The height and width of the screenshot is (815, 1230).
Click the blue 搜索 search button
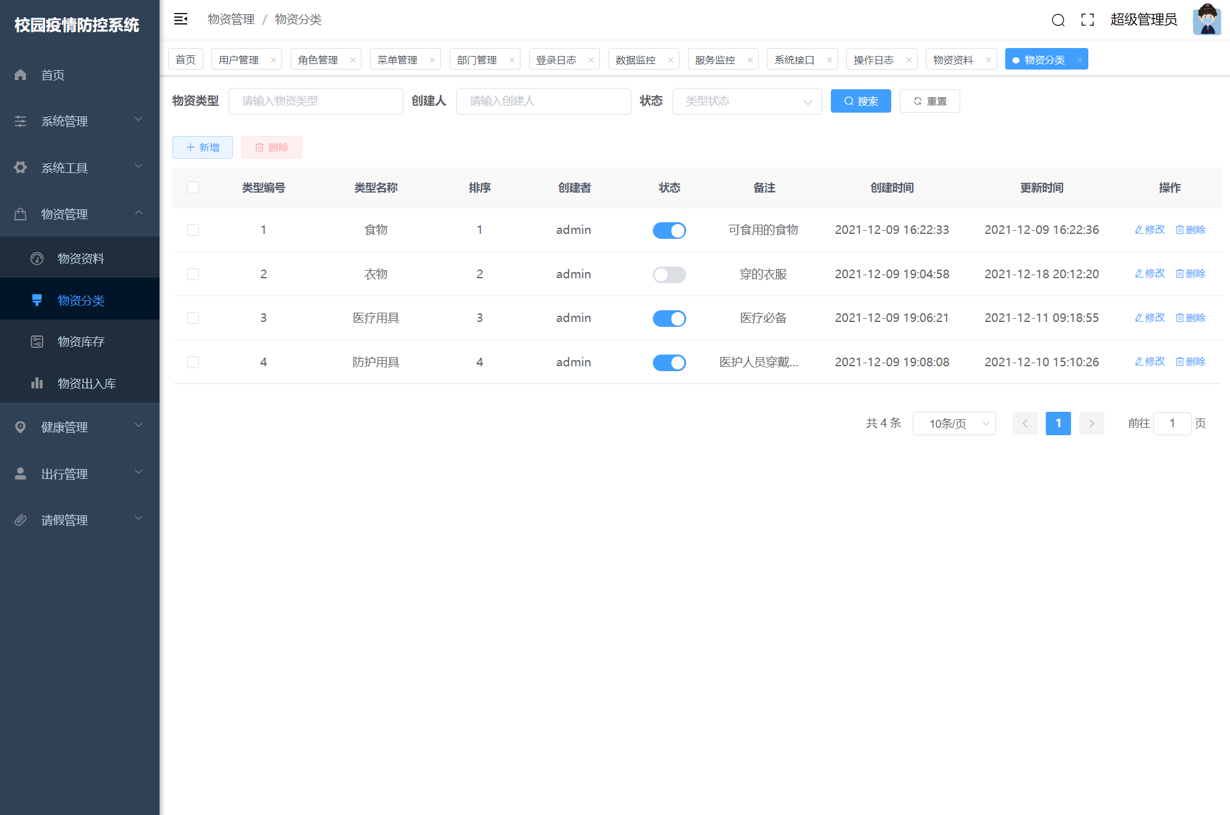[860, 101]
